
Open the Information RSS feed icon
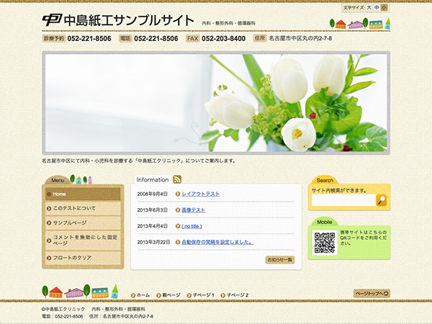(177, 179)
